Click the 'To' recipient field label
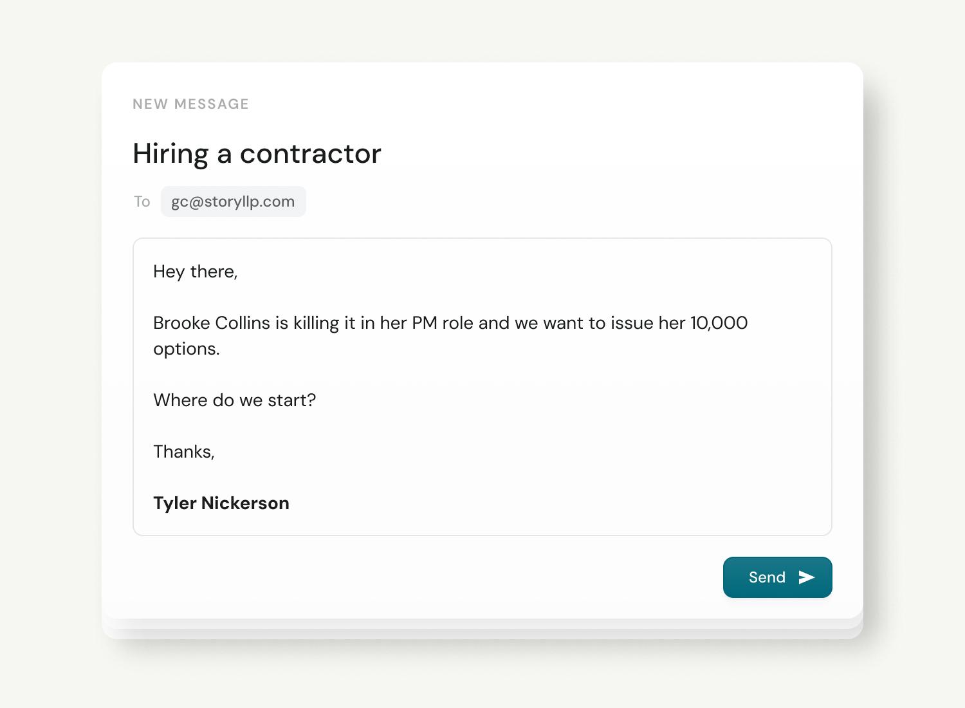The height and width of the screenshot is (708, 965). click(142, 201)
